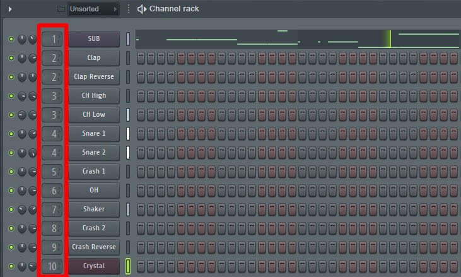
Task: Click the Crystal channel volume knob
Action: tap(33, 266)
